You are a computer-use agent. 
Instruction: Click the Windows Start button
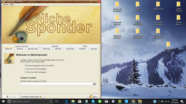pyautogui.click(x=3, y=101)
